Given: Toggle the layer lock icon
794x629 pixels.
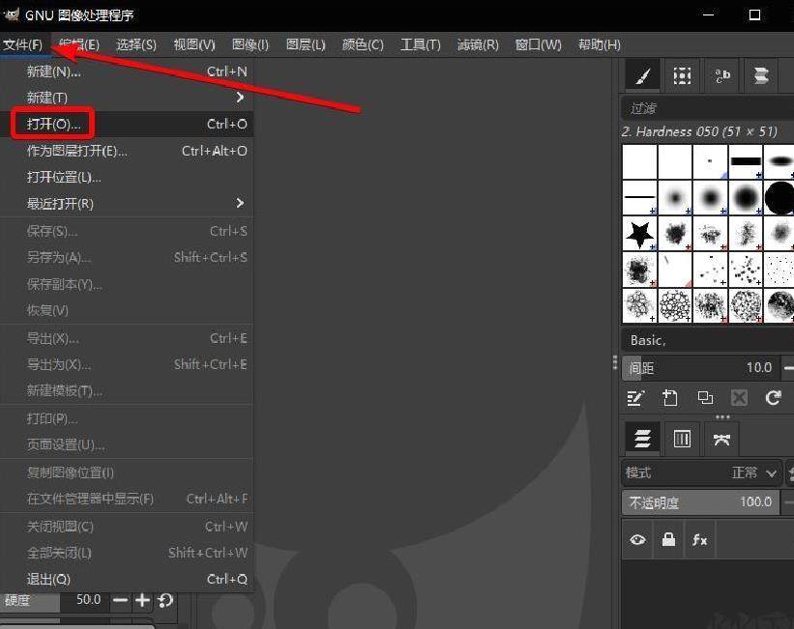Looking at the screenshot, I should (x=669, y=540).
